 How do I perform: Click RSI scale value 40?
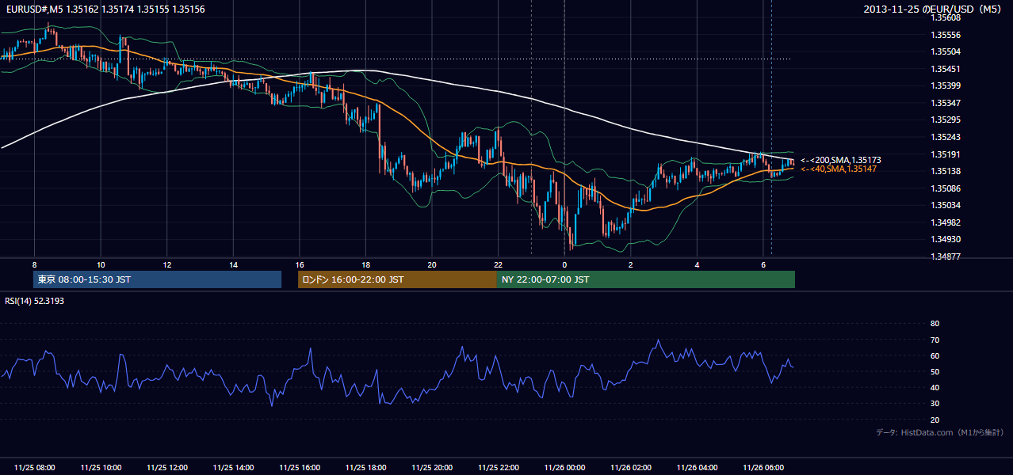[935, 387]
